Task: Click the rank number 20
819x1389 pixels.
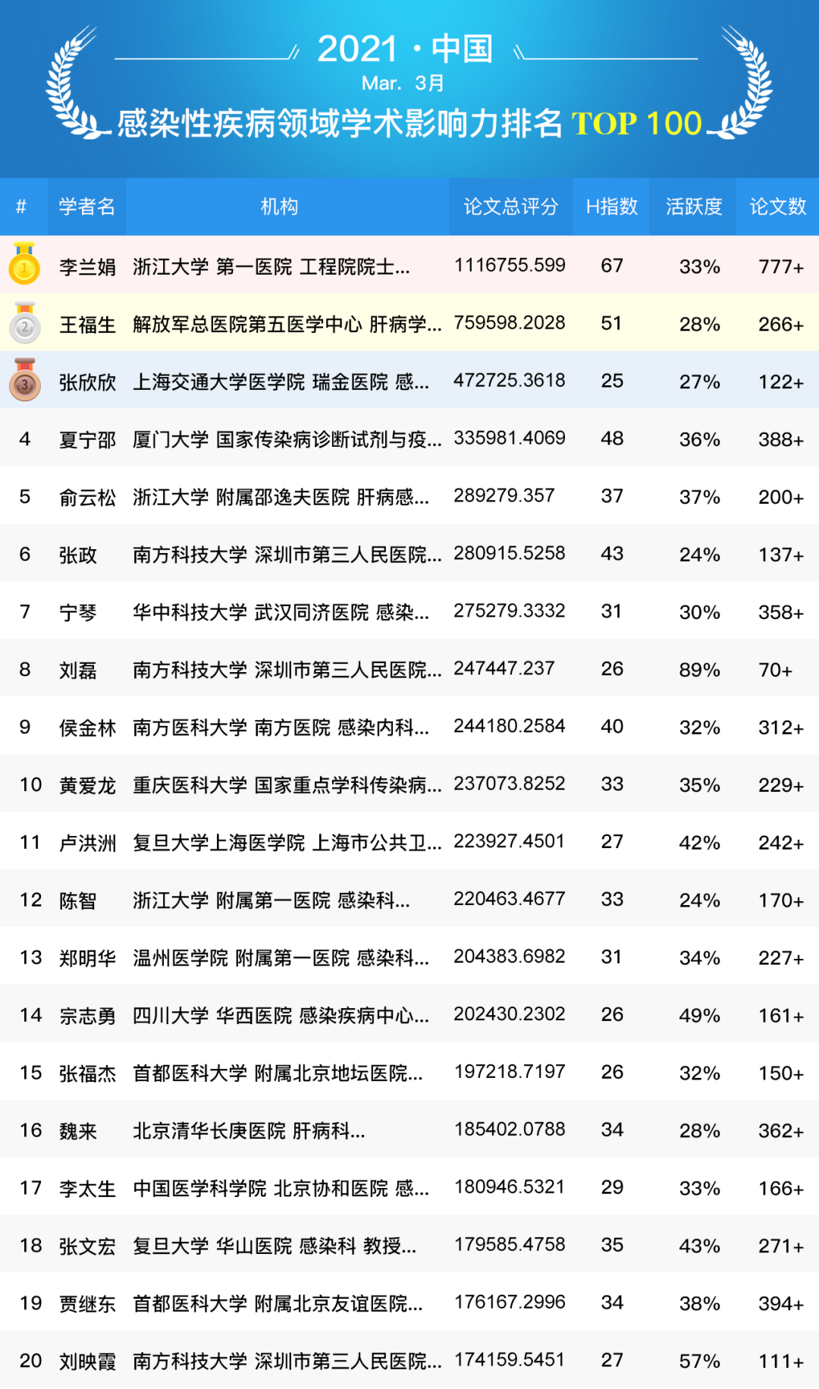Action: [31, 1361]
